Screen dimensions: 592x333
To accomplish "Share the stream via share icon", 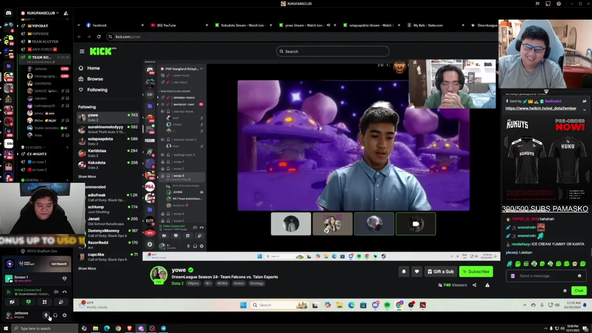I will (474, 285).
